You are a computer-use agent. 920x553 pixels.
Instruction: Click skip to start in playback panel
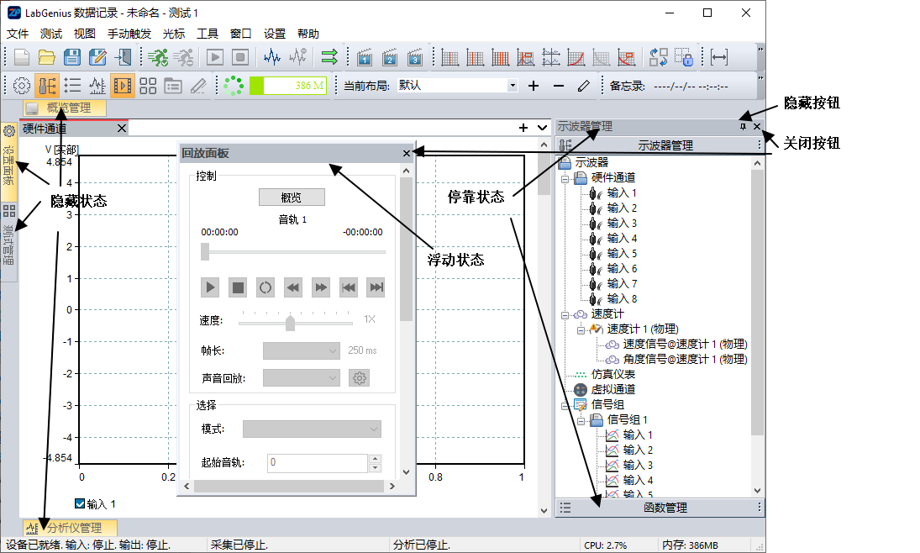coord(349,287)
